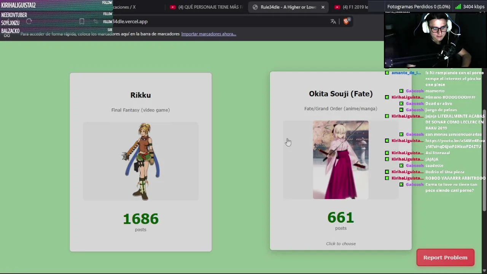The image size is (487, 274).
Task: Close the Rule34dle browser tab
Action: (x=323, y=7)
